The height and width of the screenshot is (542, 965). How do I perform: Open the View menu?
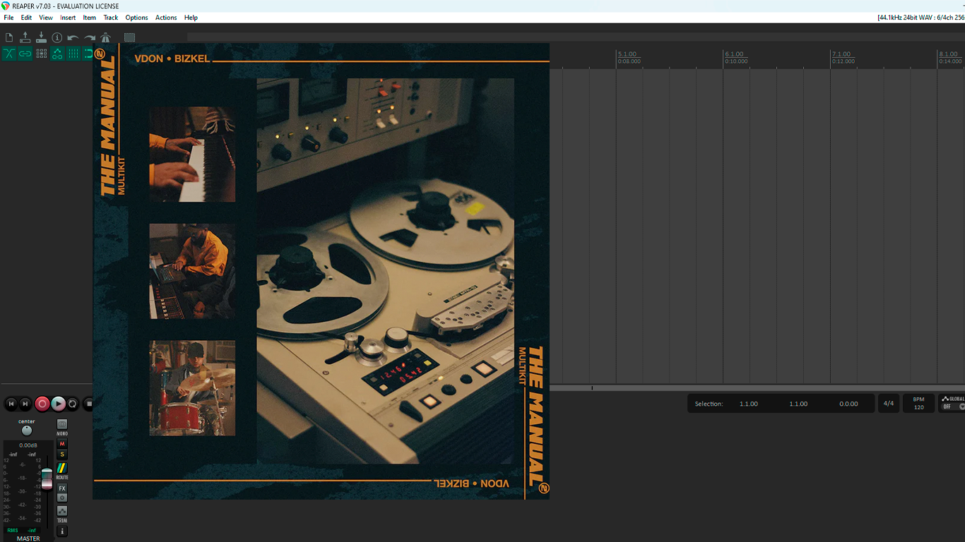pos(46,18)
